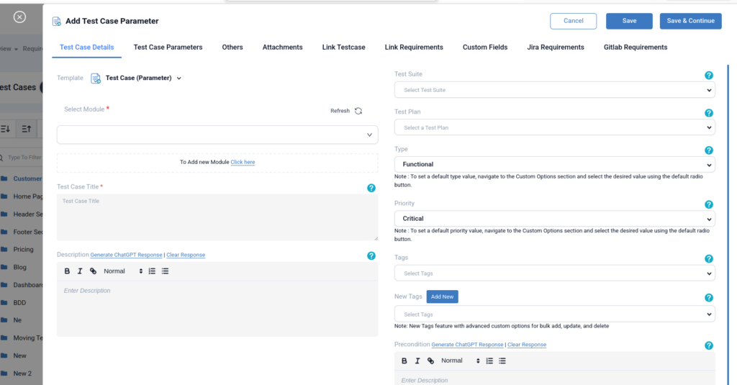The image size is (737, 385).
Task: Click the 'Click here' link to add module
Action: point(243,162)
